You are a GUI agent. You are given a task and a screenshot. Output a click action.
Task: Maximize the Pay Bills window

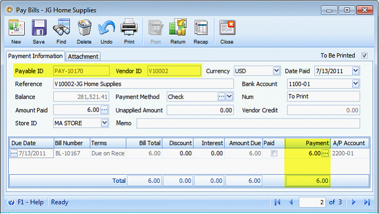coord(347,10)
